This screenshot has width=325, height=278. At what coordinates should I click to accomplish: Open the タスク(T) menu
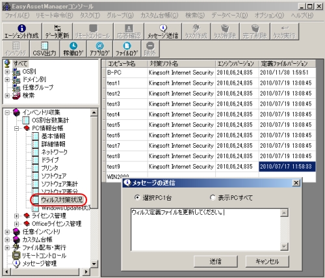coord(90,16)
